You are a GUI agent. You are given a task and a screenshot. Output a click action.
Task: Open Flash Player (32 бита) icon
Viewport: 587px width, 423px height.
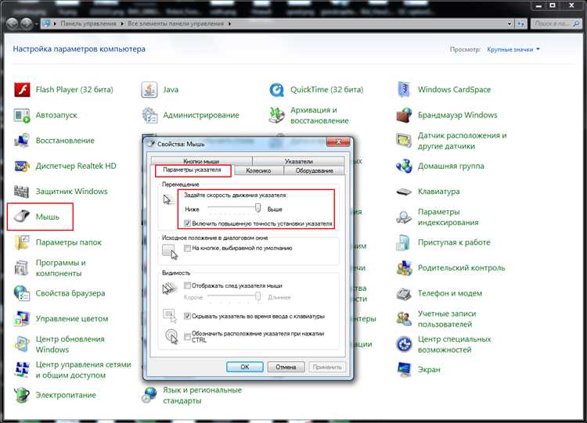click(22, 90)
